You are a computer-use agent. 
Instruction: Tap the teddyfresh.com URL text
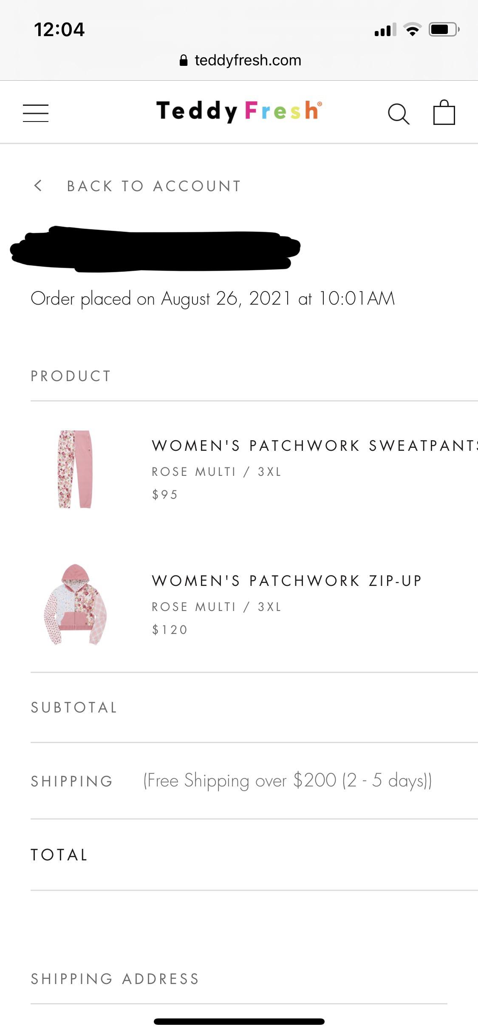coord(248,60)
